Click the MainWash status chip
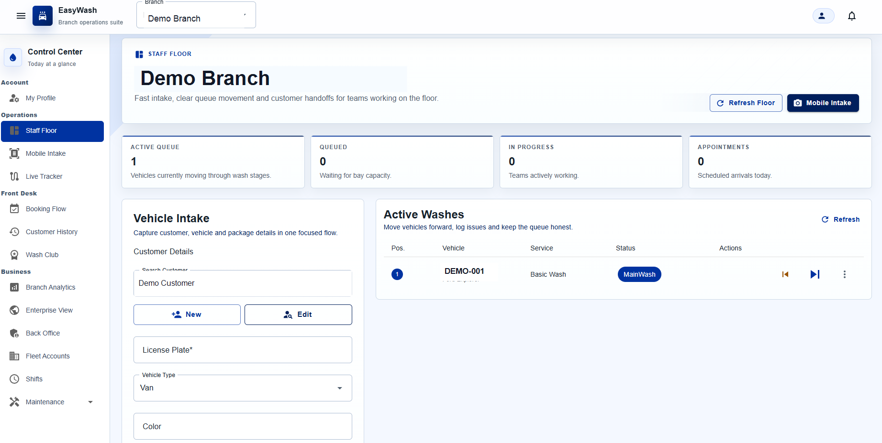Image resolution: width=882 pixels, height=443 pixels. [639, 274]
